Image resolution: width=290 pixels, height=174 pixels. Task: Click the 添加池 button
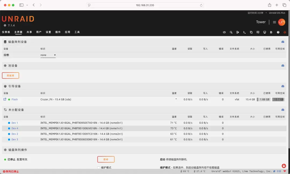click(10, 75)
